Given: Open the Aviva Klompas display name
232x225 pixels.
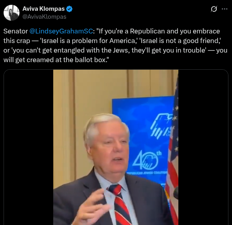Looking at the screenshot, I should tap(44, 9).
